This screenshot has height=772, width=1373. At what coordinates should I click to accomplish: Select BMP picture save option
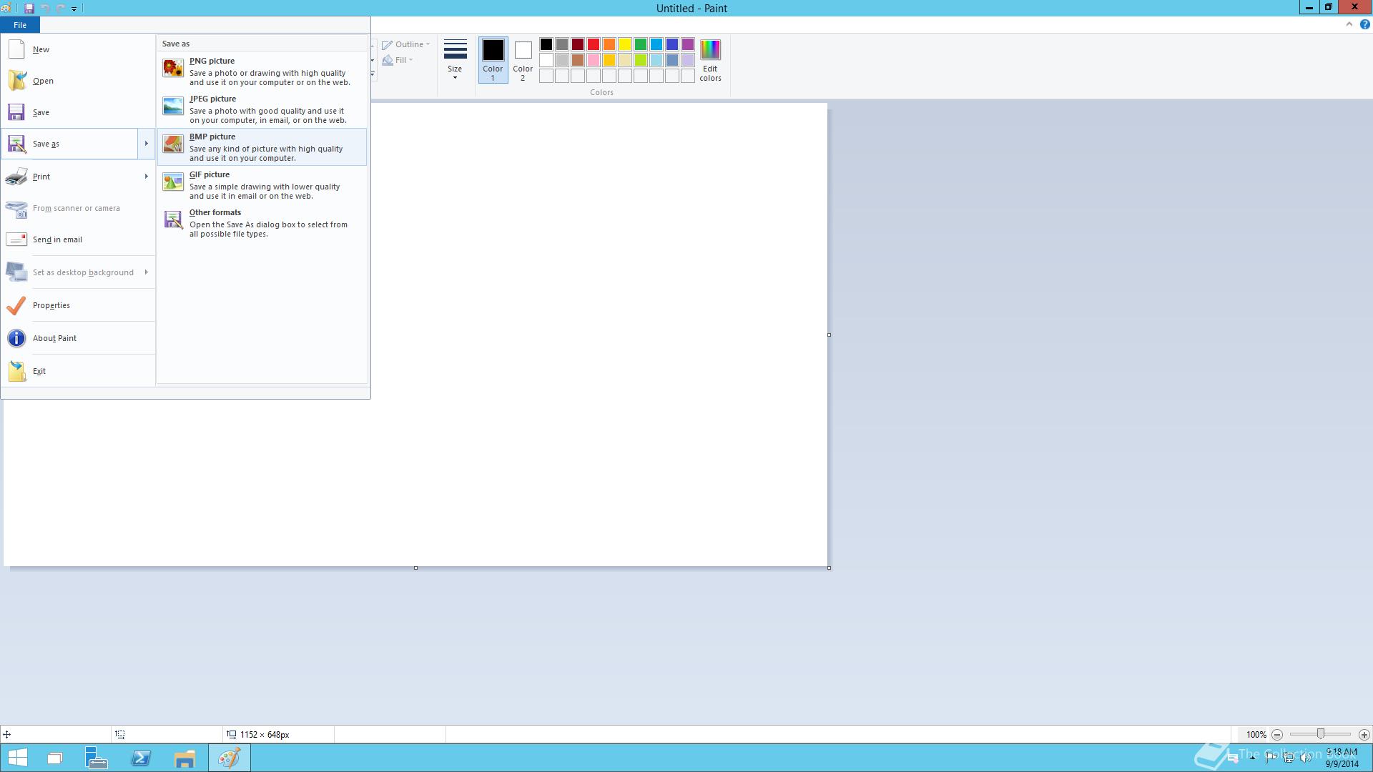click(262, 147)
